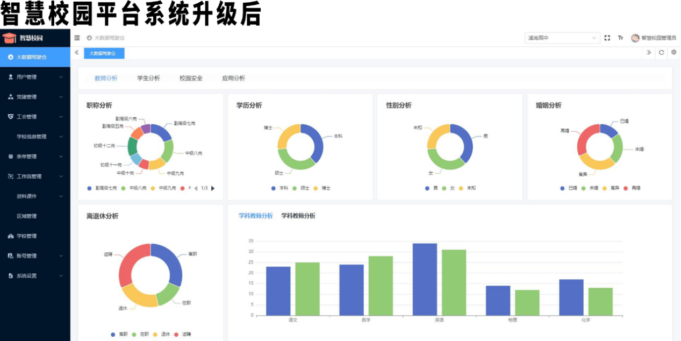Go to next page of 职称分析 legend
This screenshot has width=681, height=341.
[x=213, y=188]
